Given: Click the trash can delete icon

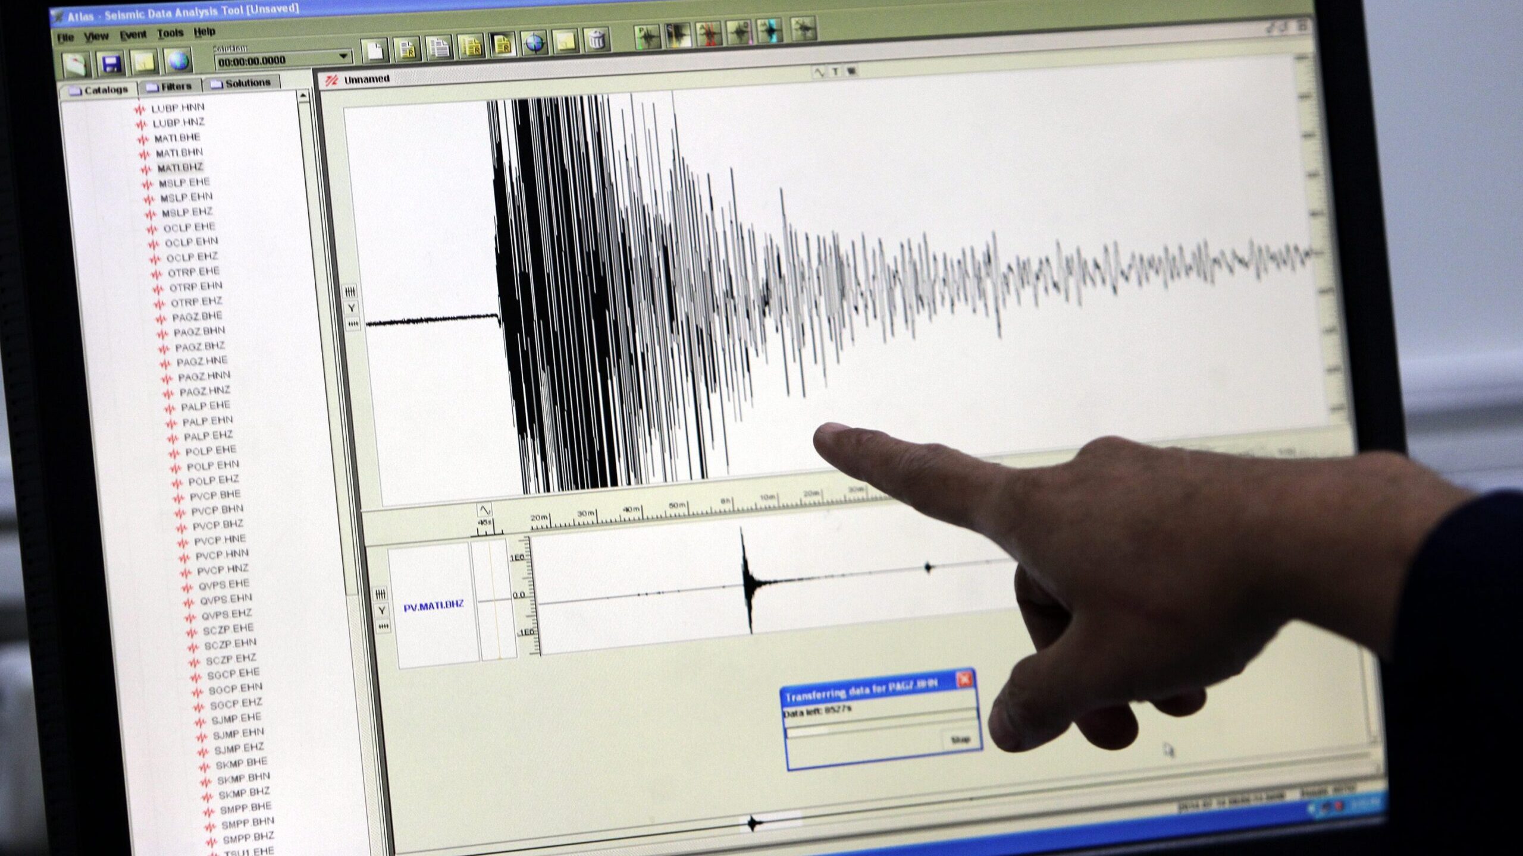Looking at the screenshot, I should pos(597,40).
